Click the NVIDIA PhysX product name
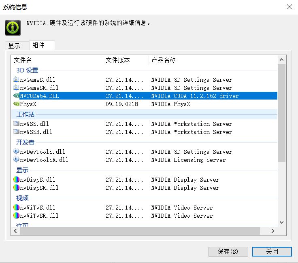The height and width of the screenshot is (263, 298). [x=170, y=104]
